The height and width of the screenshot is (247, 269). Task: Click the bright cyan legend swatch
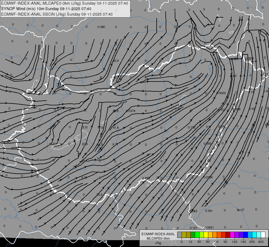[x=254, y=235]
